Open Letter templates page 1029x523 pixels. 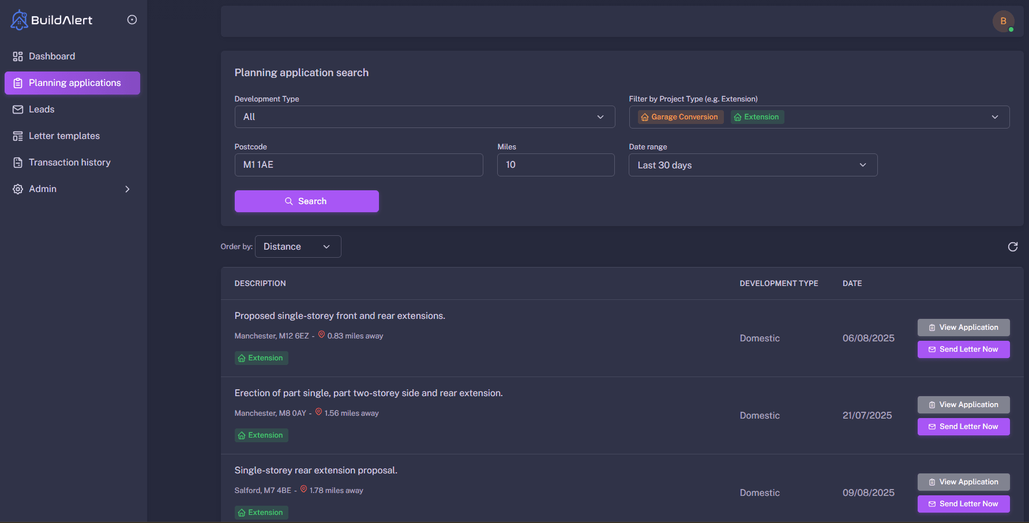pos(64,136)
